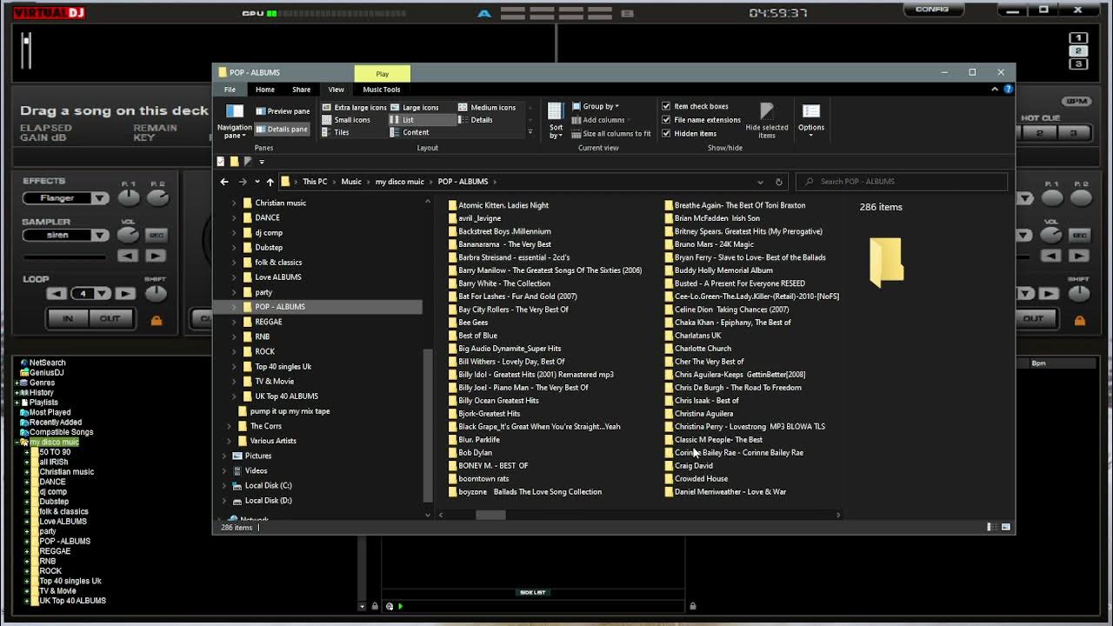The width and height of the screenshot is (1113, 626).
Task: Expand Playlists node in VirtualDJ browser
Action: pyautogui.click(x=17, y=403)
